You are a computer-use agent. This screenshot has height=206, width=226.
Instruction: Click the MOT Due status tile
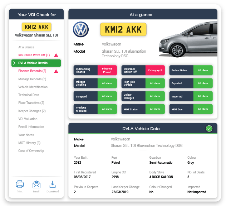191,109
